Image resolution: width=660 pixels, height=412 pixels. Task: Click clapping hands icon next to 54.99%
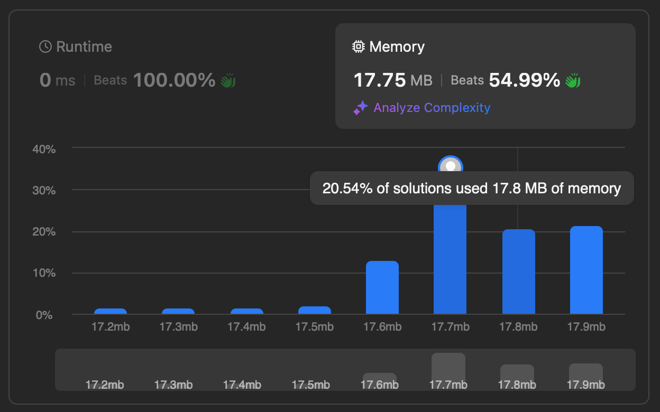(573, 80)
